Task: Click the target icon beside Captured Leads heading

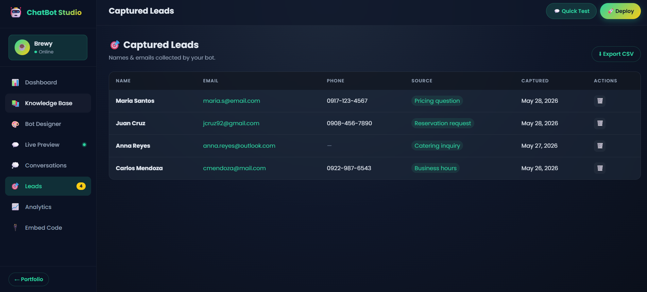Action: (x=115, y=45)
